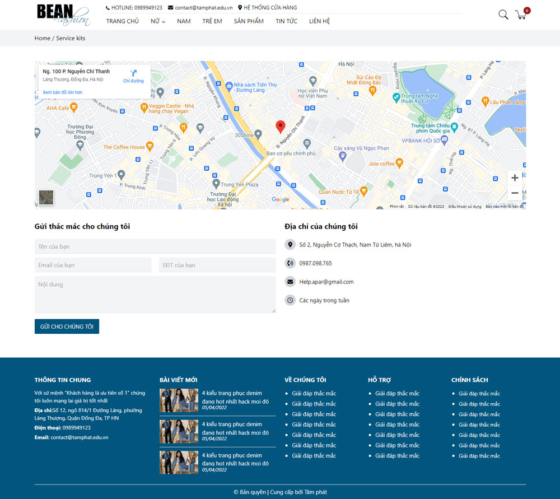Click the map zoom in plus button
This screenshot has height=499, width=560.
(x=515, y=178)
